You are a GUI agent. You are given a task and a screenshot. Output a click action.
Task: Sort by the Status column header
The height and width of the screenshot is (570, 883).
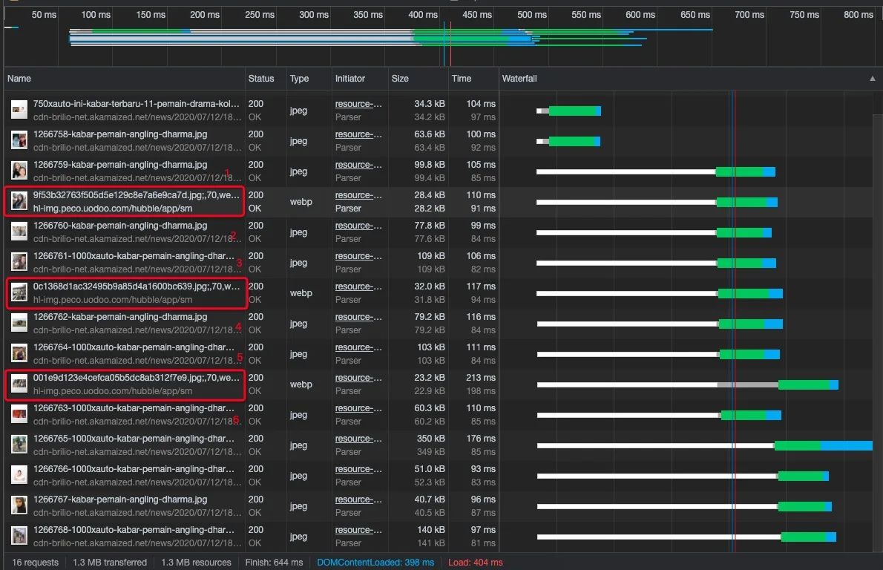click(x=260, y=78)
